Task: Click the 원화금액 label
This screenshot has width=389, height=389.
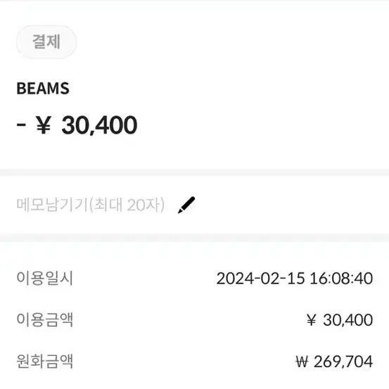Action: click(44, 362)
